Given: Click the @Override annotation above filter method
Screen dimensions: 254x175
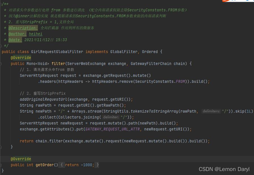Looking at the screenshot, I should tap(21, 58).
